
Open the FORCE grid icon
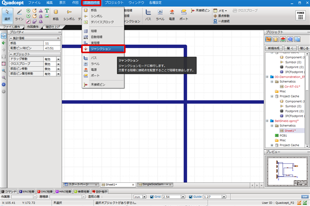tap(301, 15)
